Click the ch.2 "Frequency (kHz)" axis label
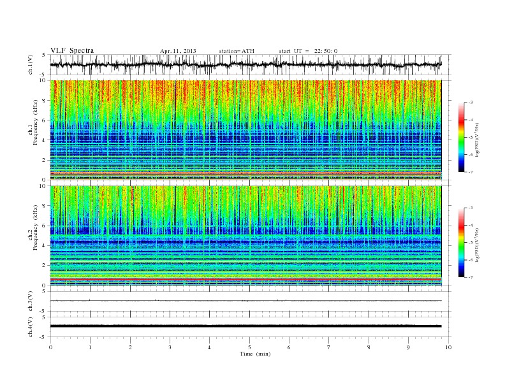 [x=36, y=227]
